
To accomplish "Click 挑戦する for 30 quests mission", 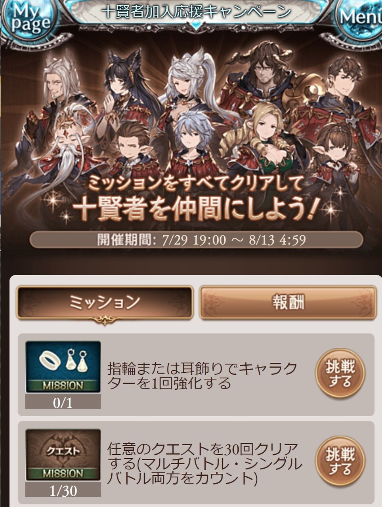I will [340, 461].
